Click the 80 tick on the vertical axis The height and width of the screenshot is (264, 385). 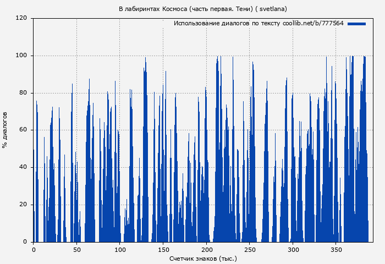coord(24,93)
